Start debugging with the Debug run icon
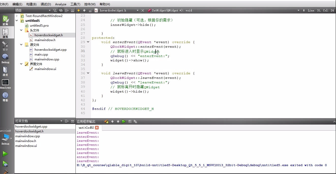The height and width of the screenshot is (174, 336). pos(6,164)
